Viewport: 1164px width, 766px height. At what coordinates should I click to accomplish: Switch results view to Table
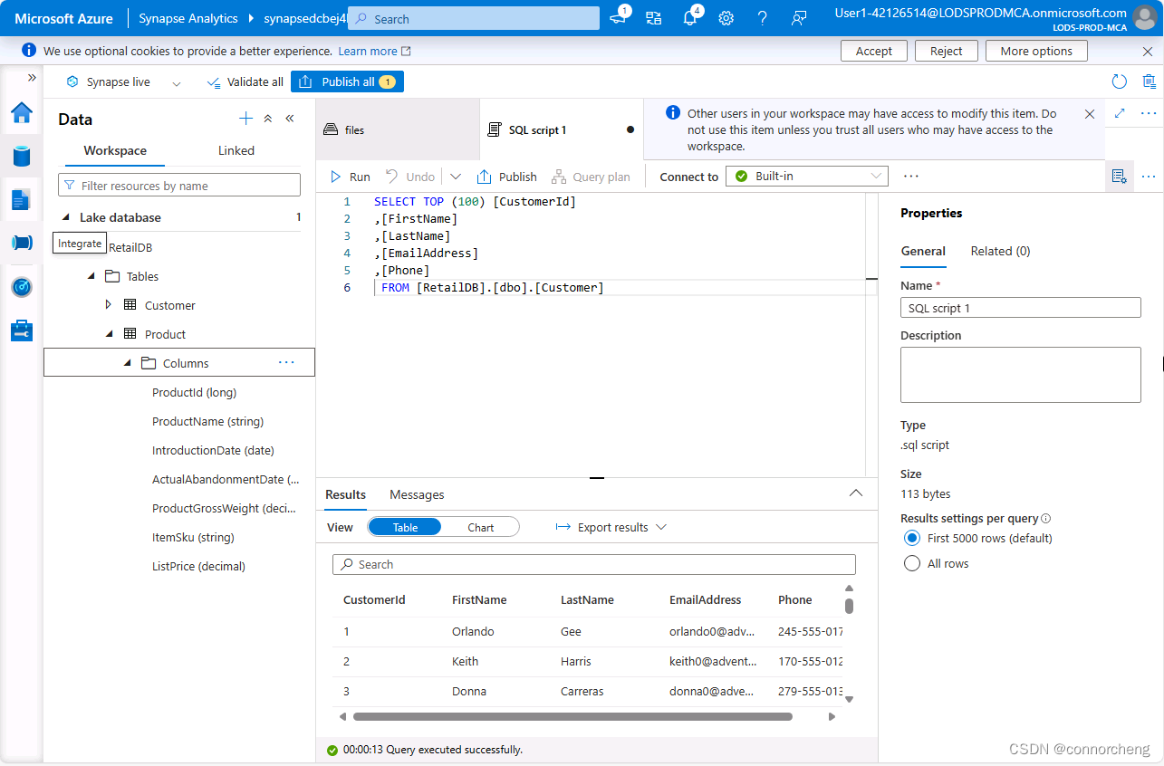click(x=405, y=527)
